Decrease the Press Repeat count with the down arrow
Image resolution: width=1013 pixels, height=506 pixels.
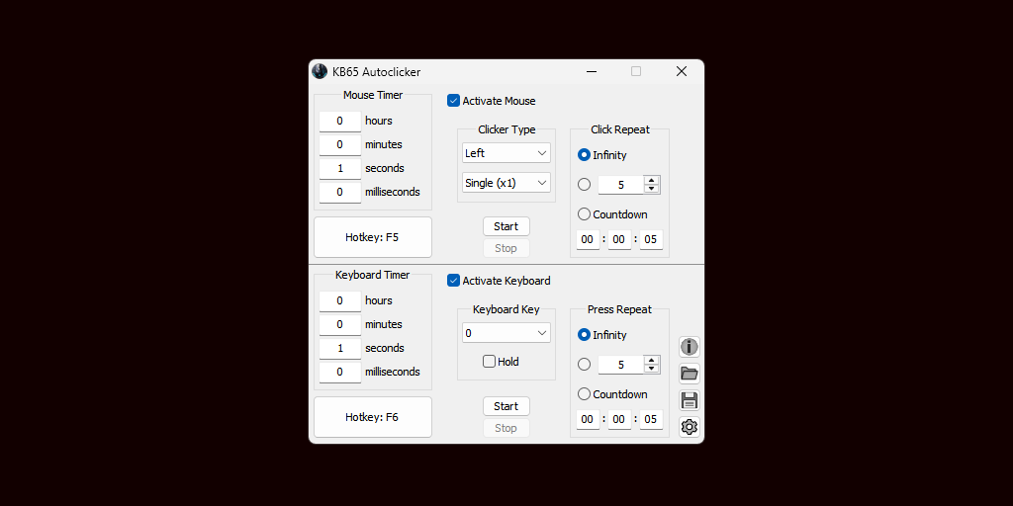tap(651, 369)
